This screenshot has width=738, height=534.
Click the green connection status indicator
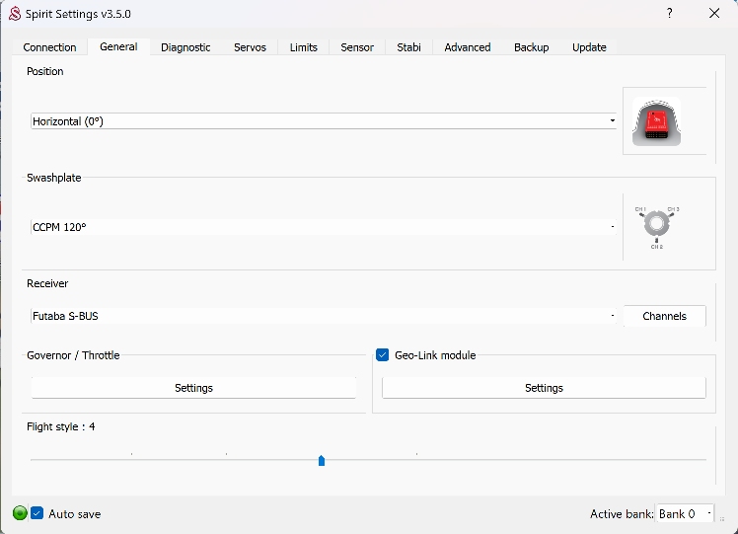tap(20, 513)
